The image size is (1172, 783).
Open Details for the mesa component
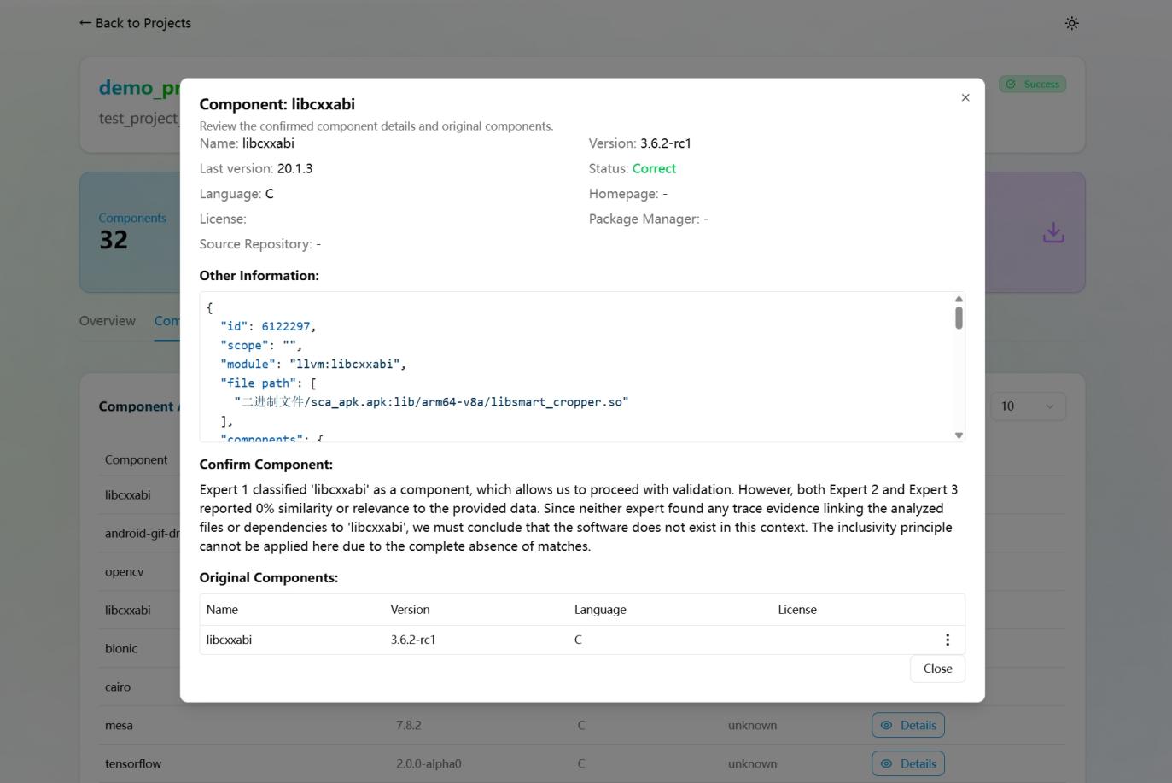pyautogui.click(x=908, y=725)
